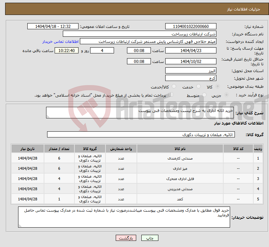Open اطلاعات تماس خریدار link
Screen dimensions: 269x247
[60, 42]
